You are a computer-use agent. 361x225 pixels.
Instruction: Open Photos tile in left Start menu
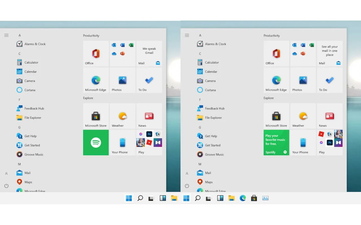(x=122, y=80)
